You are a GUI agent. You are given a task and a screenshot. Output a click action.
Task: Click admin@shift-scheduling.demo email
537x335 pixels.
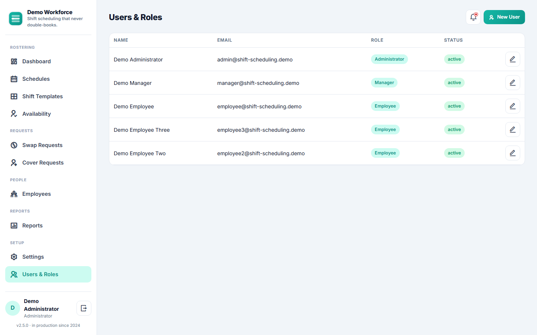click(255, 60)
